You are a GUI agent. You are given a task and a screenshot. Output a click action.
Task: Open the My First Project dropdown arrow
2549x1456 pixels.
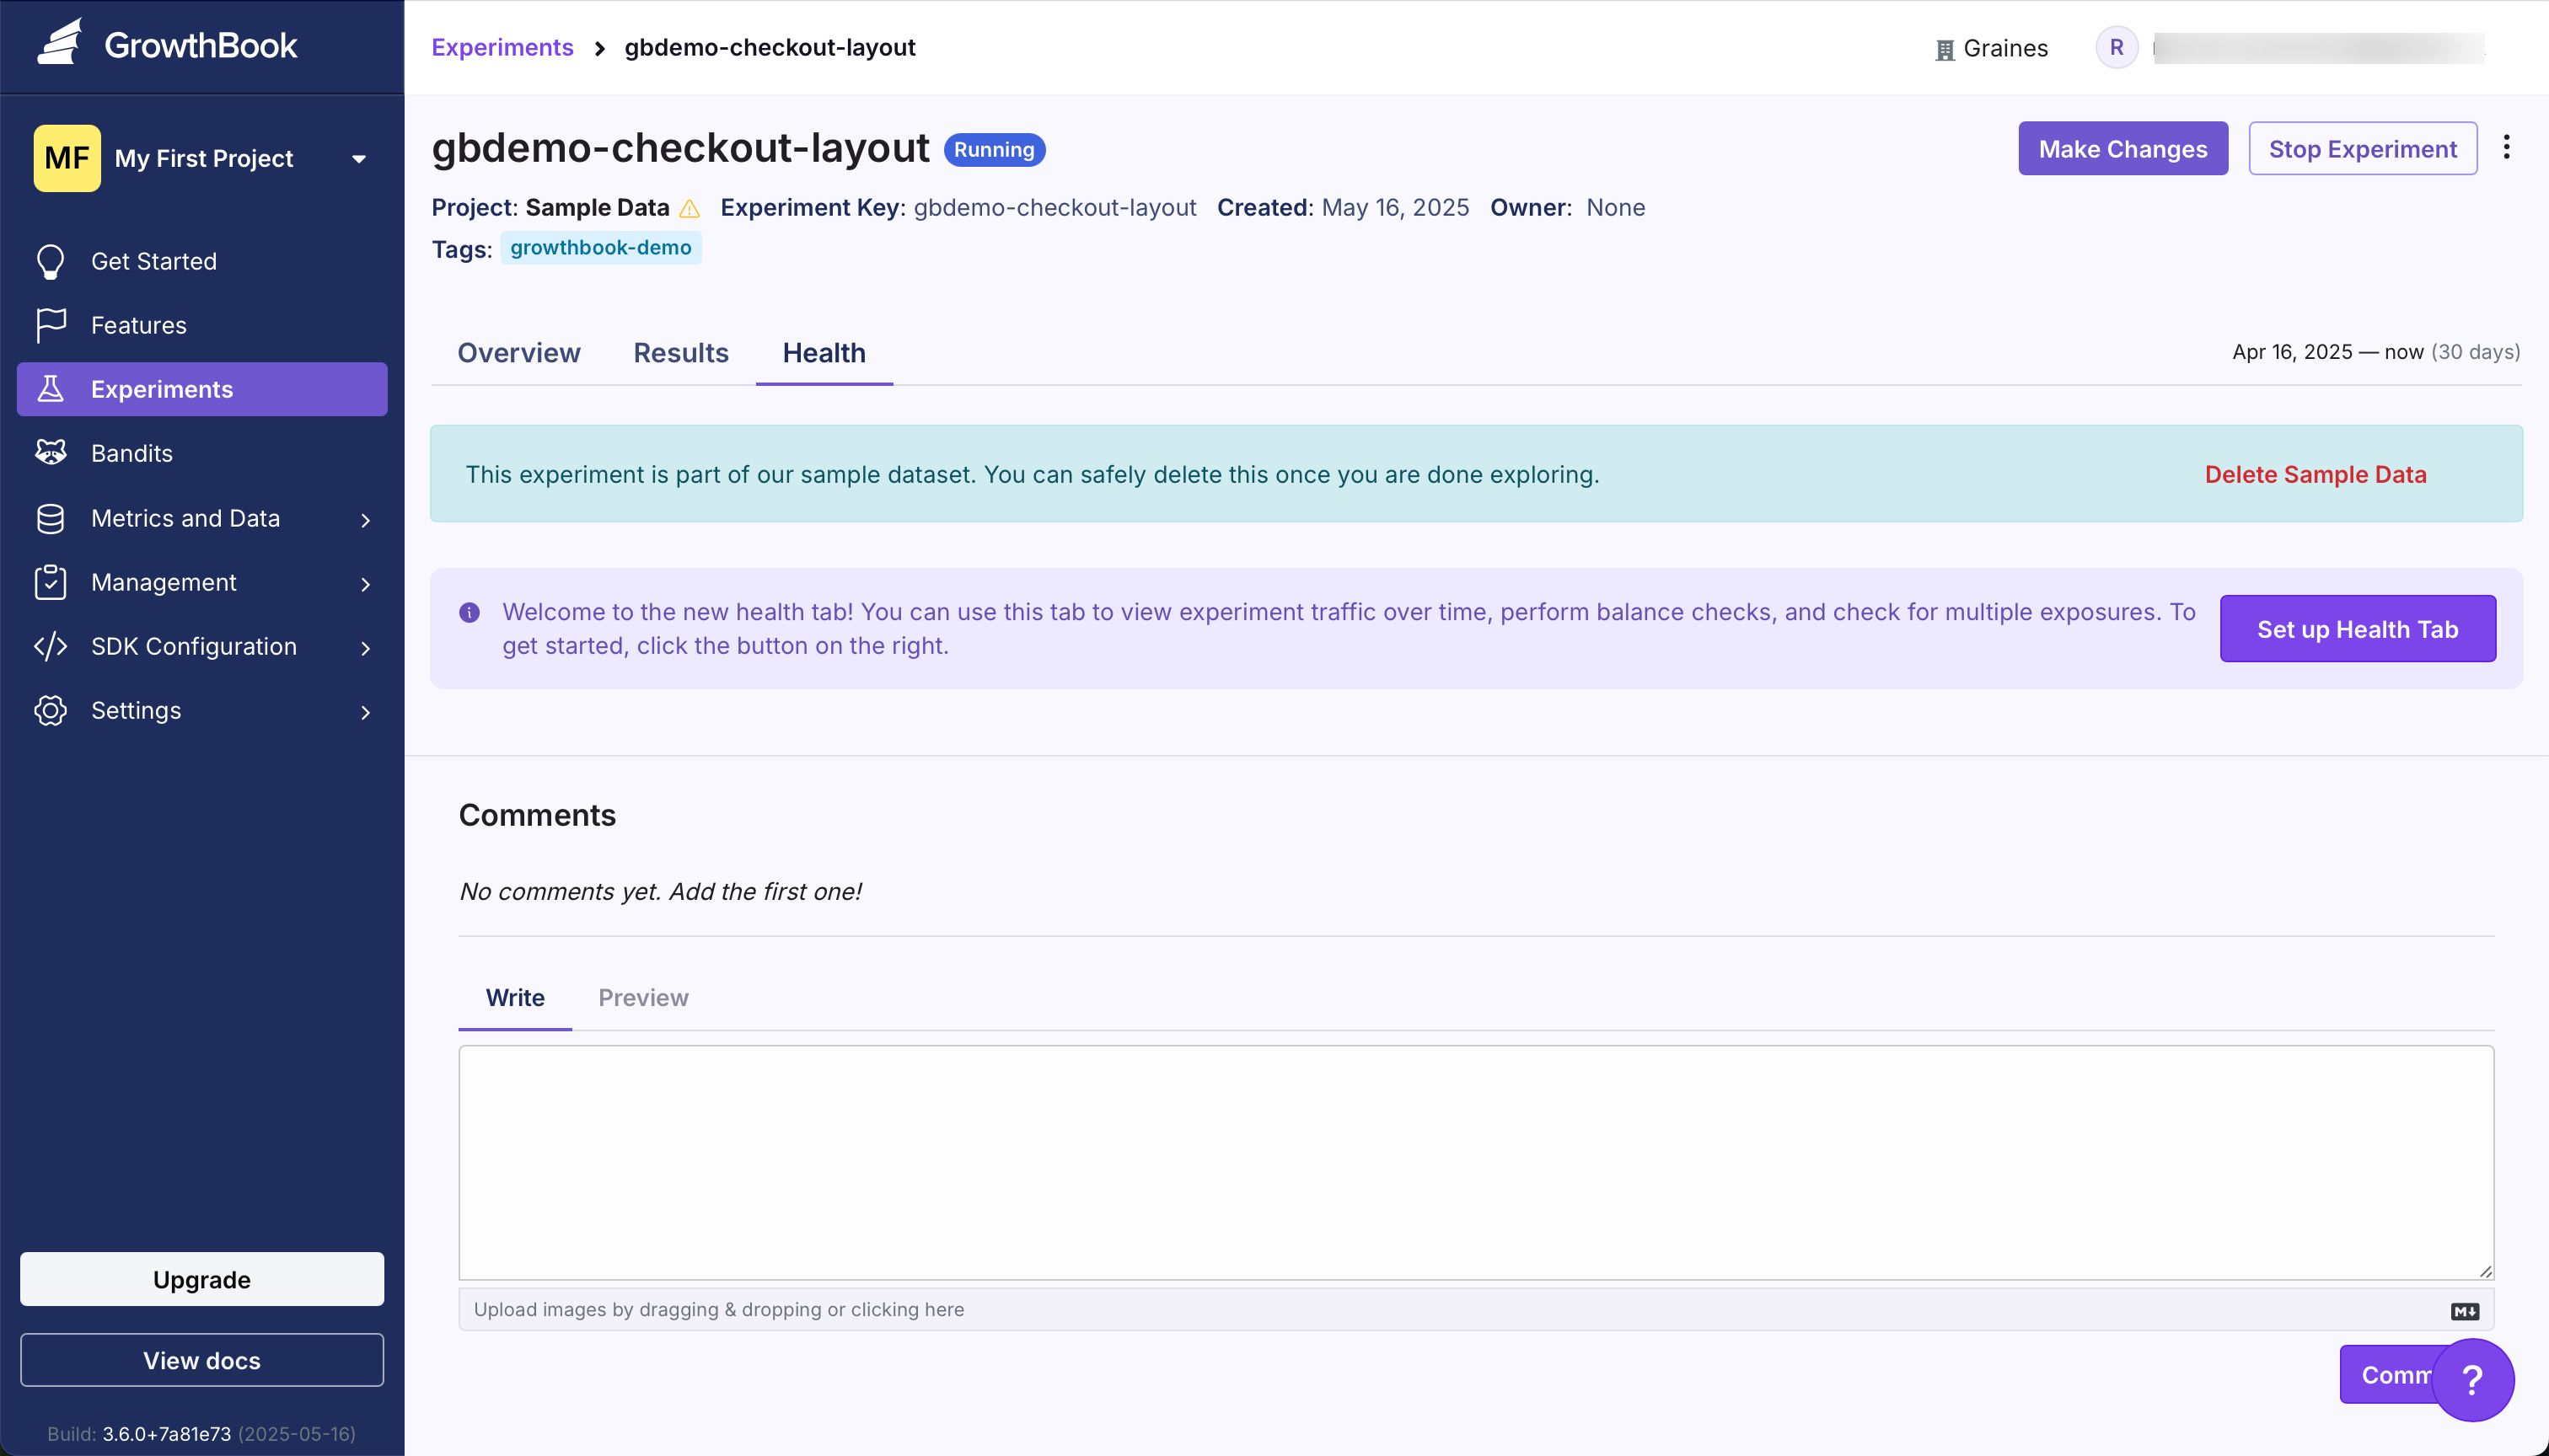(x=359, y=159)
